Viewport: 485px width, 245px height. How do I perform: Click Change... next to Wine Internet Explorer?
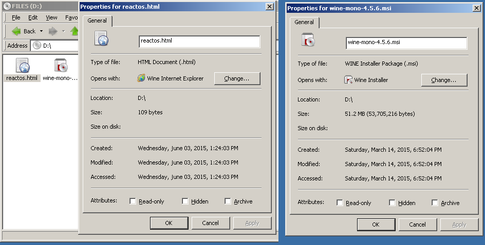click(237, 78)
